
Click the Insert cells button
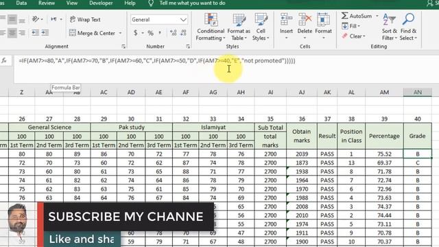pos(286,27)
